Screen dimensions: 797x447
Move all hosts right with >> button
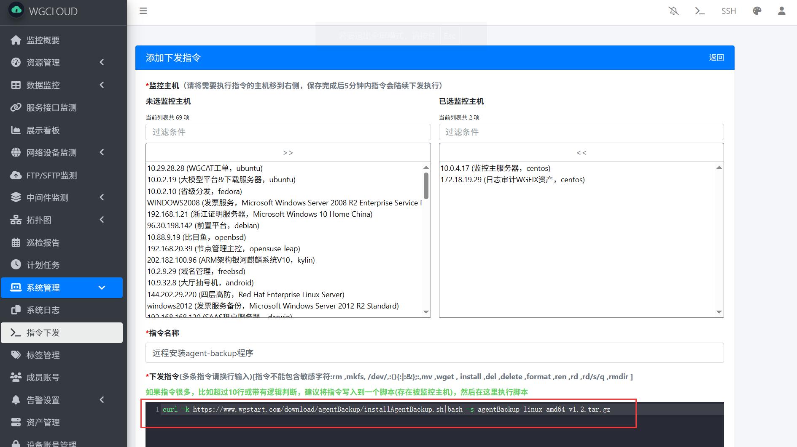(288, 153)
